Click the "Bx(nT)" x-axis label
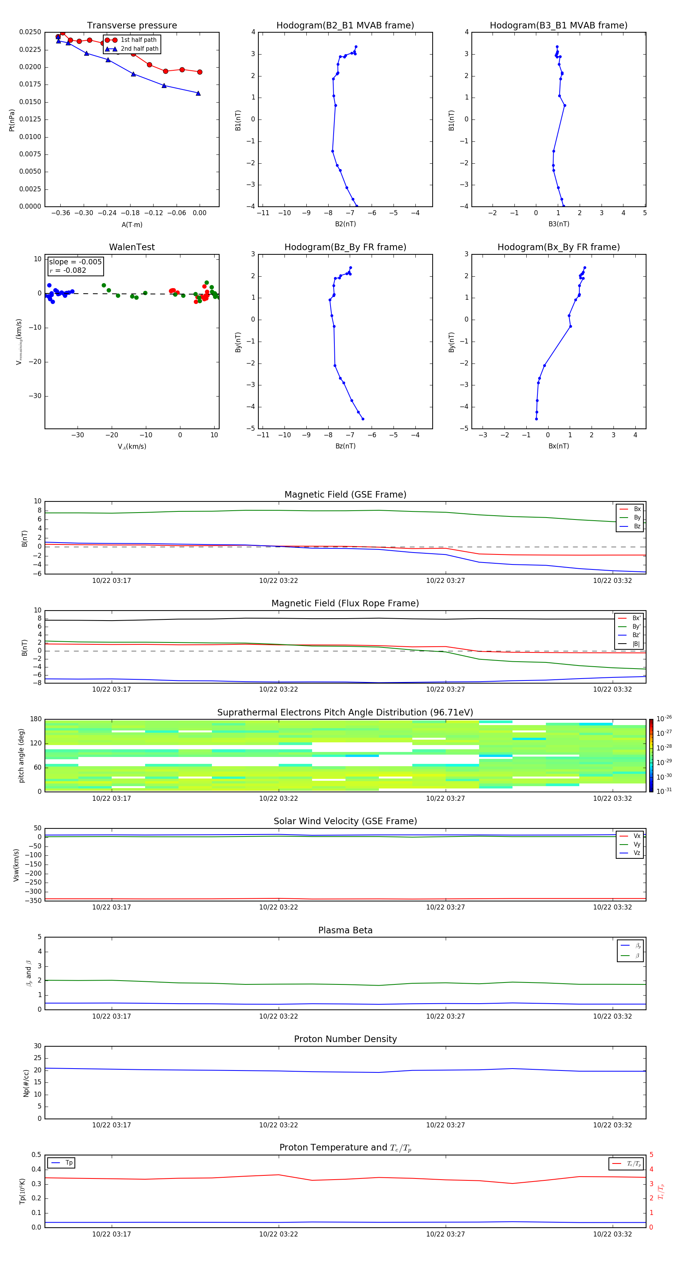The width and height of the screenshot is (691, 1268). (559, 446)
